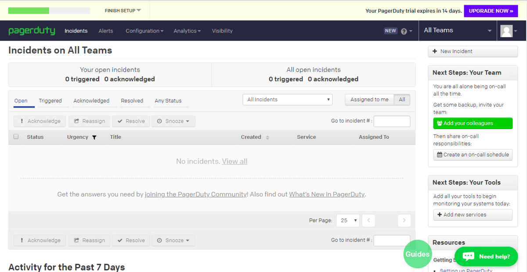The width and height of the screenshot is (527, 272).
Task: Go to next page arrow
Action: [404, 220]
